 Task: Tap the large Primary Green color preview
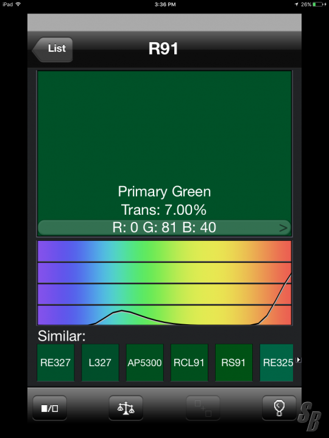164,145
